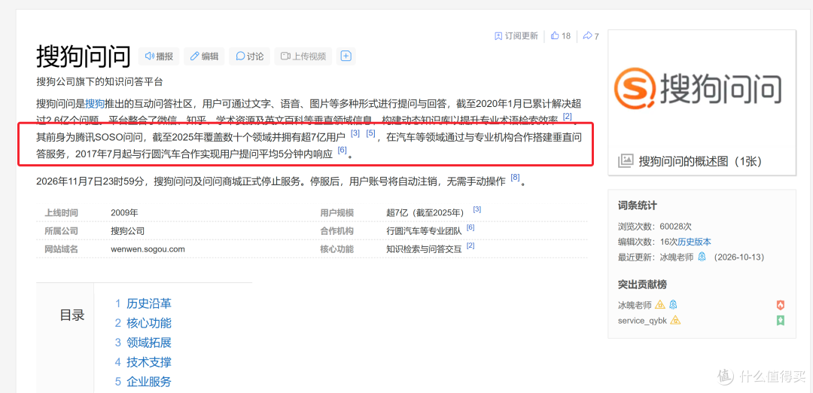Viewport: 813px width, 393px height.
Task: Click reference [6] after 5分钟内响应
Action: click(342, 150)
